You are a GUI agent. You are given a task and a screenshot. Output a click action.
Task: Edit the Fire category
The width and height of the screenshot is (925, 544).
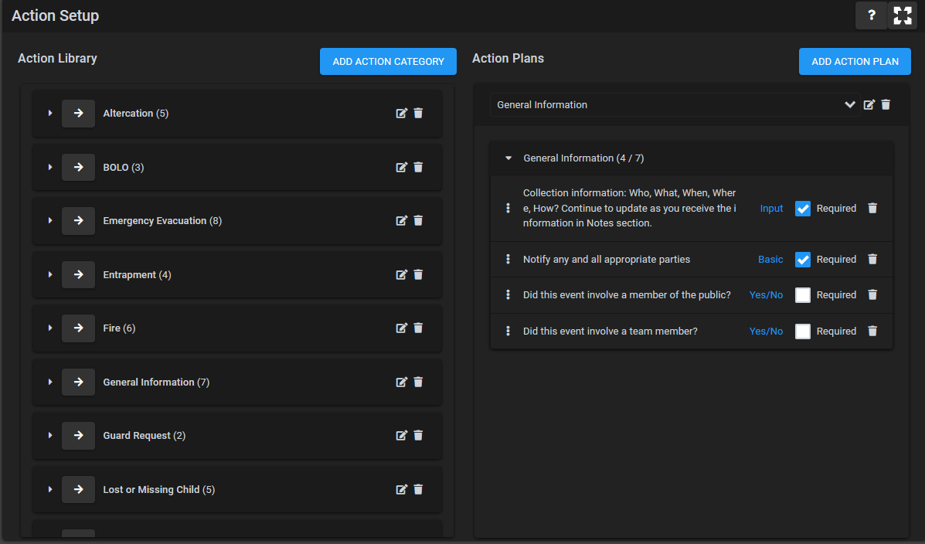pos(401,328)
